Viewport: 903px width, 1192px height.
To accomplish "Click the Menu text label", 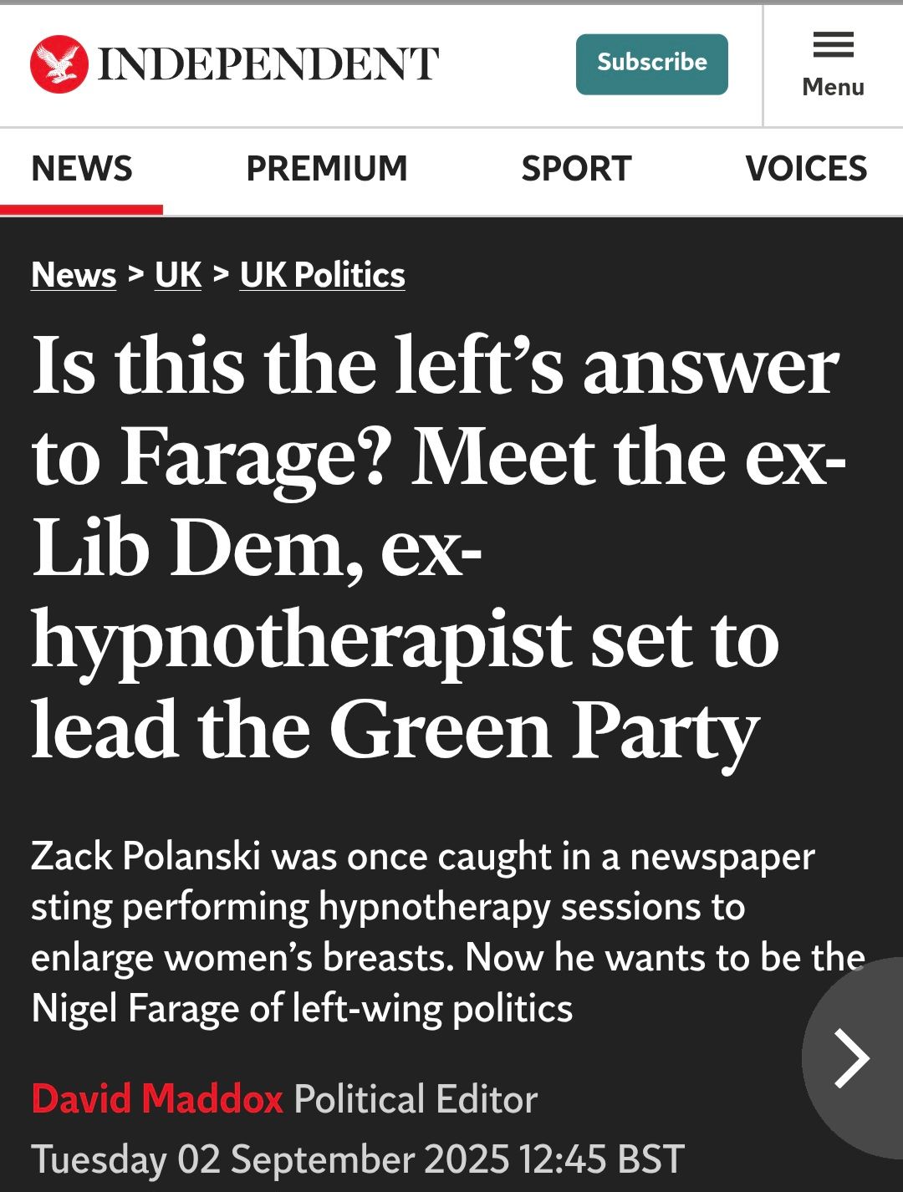I will (x=833, y=87).
